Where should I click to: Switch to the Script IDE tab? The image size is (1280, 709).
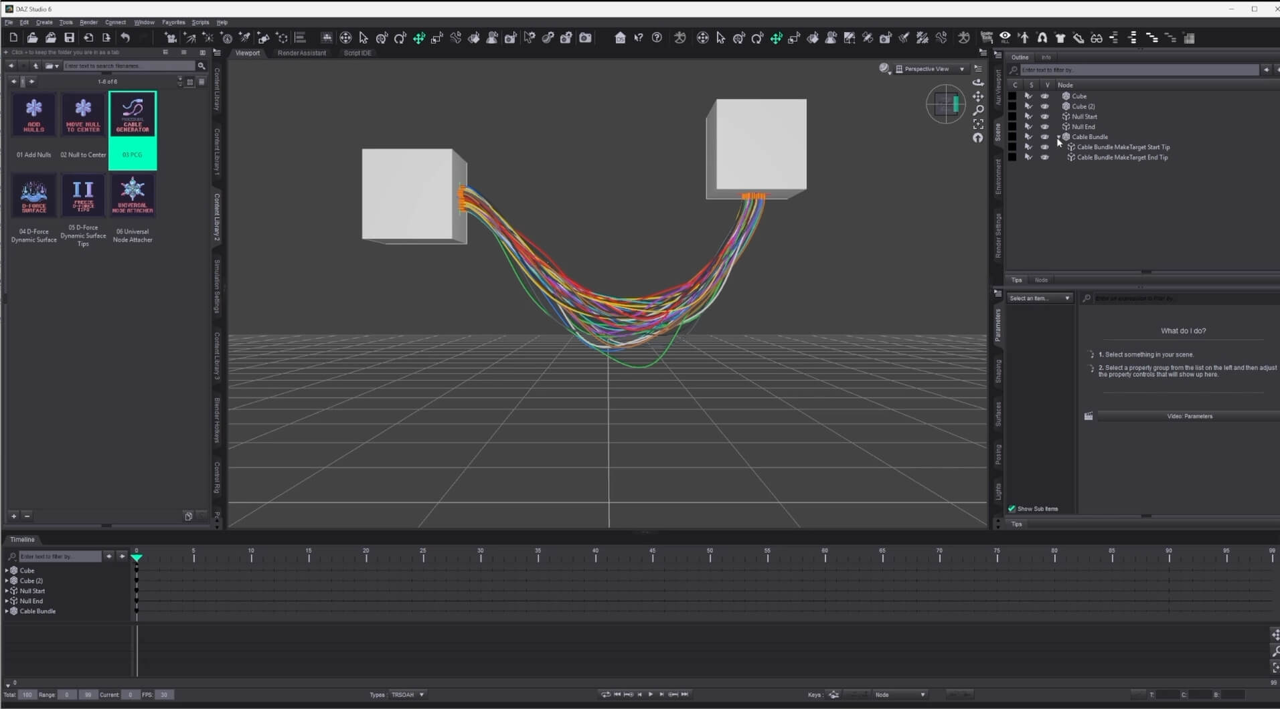[357, 53]
